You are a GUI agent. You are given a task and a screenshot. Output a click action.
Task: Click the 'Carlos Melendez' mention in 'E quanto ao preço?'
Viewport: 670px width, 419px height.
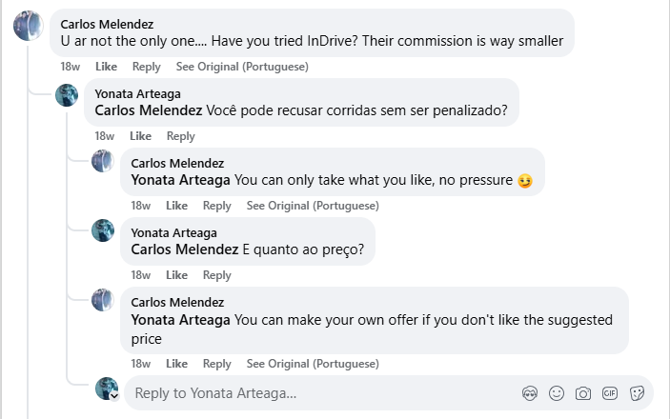coord(184,249)
